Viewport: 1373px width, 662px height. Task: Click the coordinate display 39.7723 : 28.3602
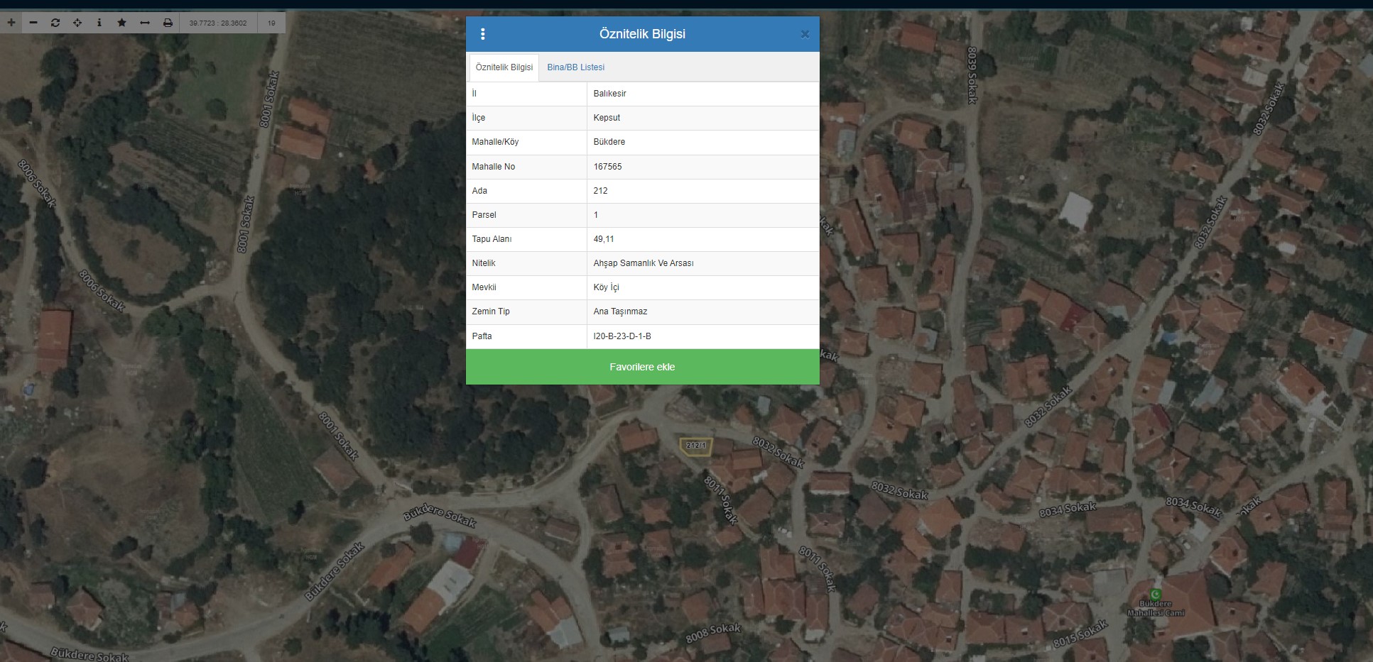click(218, 23)
